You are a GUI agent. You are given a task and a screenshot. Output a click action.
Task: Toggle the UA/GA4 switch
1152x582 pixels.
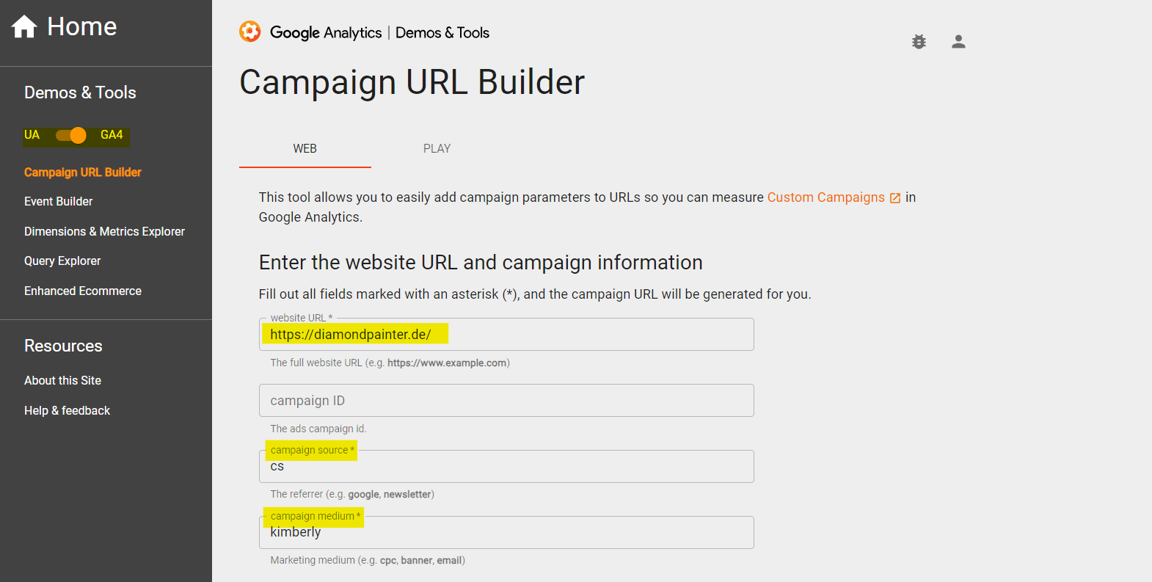pos(72,135)
